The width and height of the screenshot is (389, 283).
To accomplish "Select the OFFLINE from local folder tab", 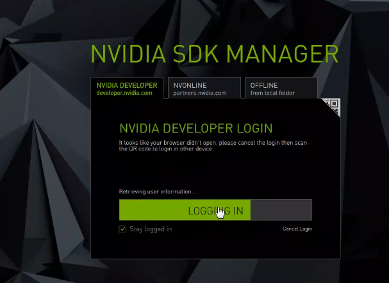I will coord(281,88).
